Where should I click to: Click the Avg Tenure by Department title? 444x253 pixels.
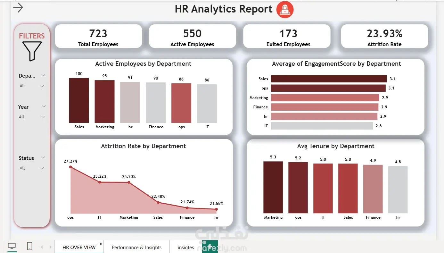[336, 146]
